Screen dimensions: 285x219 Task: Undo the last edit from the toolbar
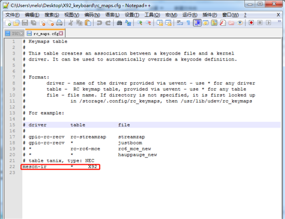(99, 23)
